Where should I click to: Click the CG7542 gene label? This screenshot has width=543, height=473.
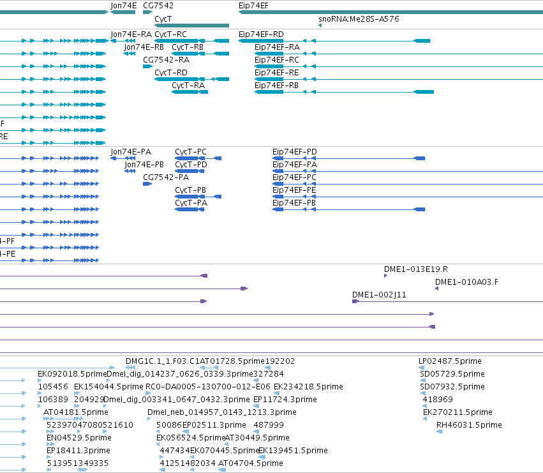[x=158, y=6]
